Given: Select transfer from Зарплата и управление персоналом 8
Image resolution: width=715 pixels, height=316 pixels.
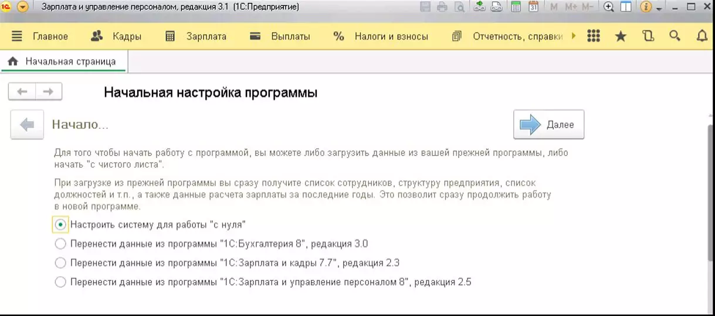Looking at the screenshot, I should pyautogui.click(x=263, y=282).
